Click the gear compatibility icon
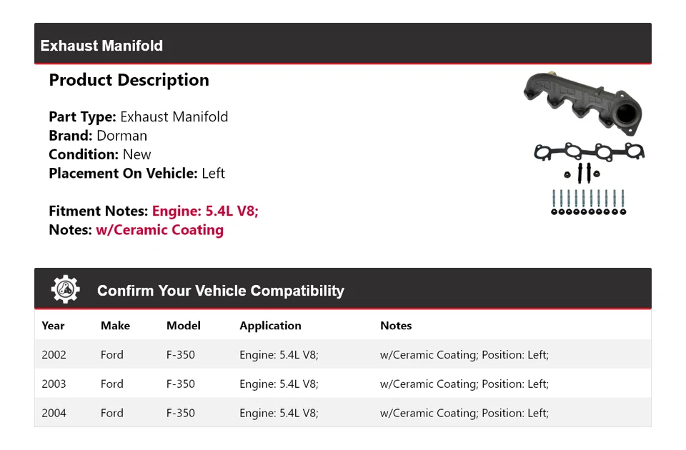Viewport: 686px width, 450px height. pos(65,289)
